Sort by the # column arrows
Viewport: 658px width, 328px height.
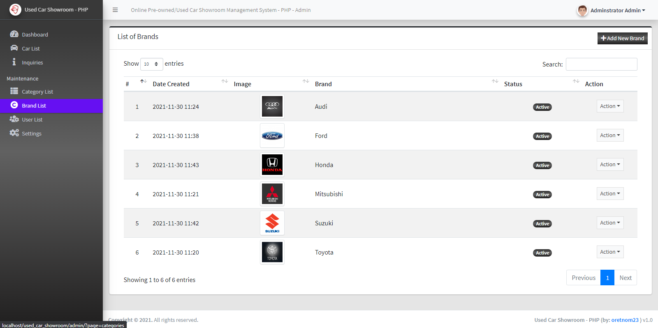[x=143, y=81]
